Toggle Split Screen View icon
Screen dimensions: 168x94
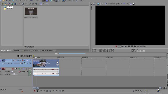(106, 4)
